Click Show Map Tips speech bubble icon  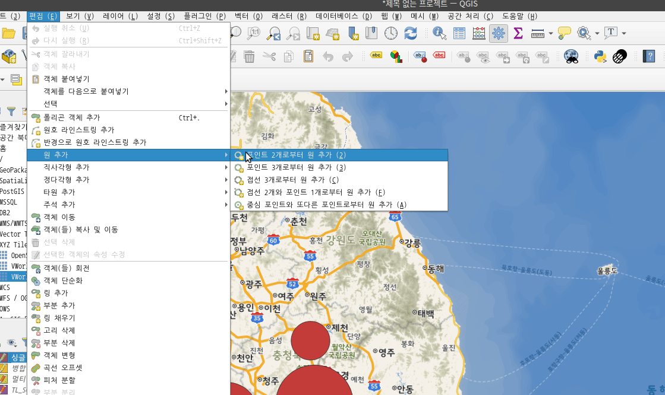coord(564,33)
